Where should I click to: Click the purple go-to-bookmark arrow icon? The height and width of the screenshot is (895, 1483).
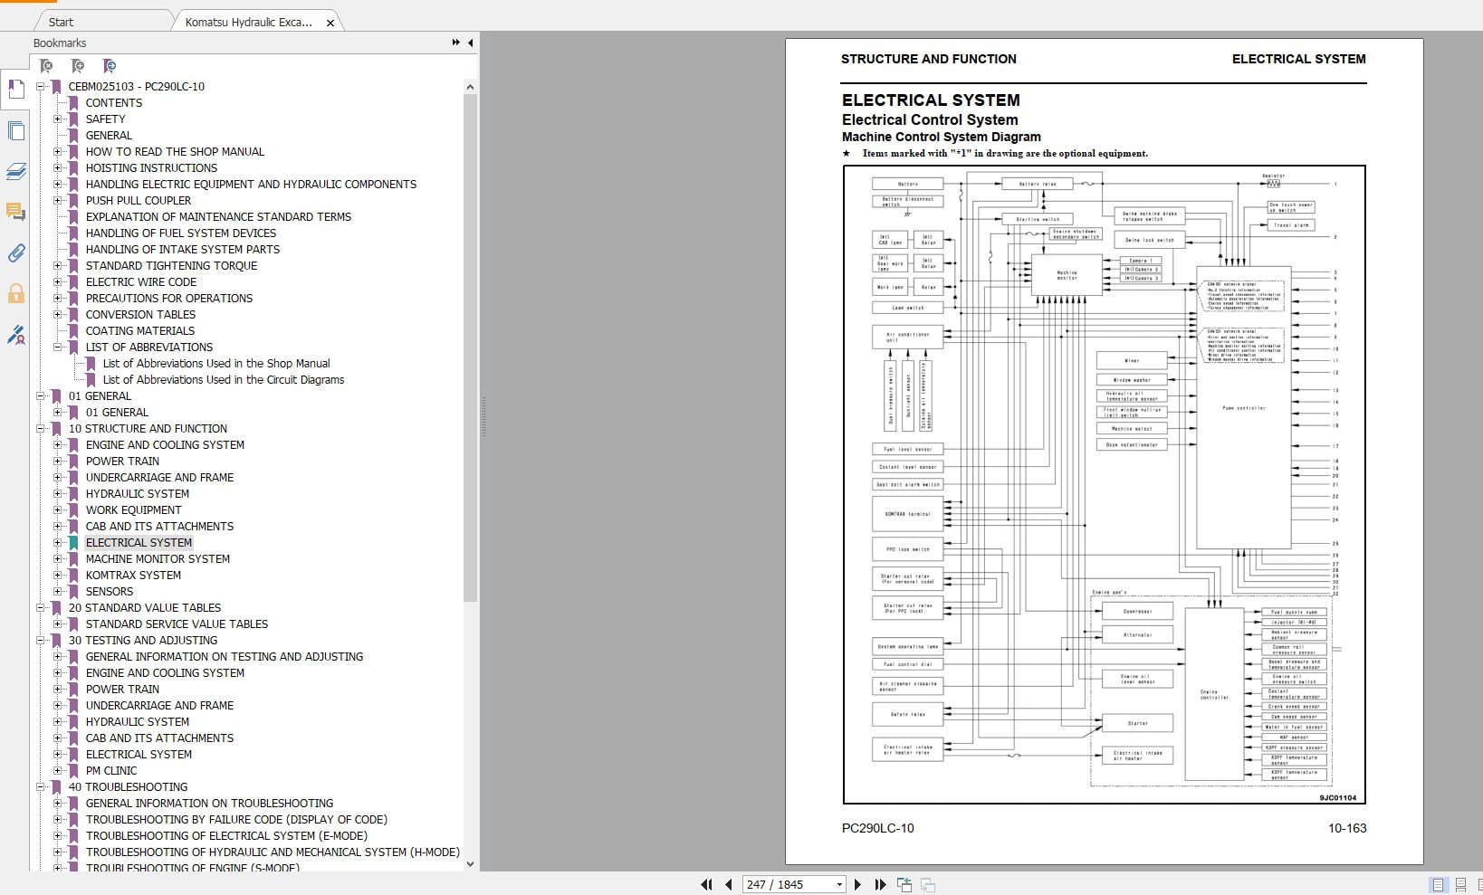(x=110, y=66)
